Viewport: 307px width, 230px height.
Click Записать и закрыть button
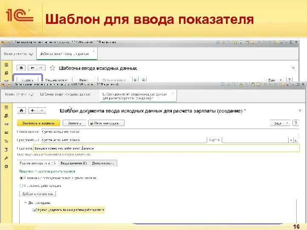[x=38, y=123]
